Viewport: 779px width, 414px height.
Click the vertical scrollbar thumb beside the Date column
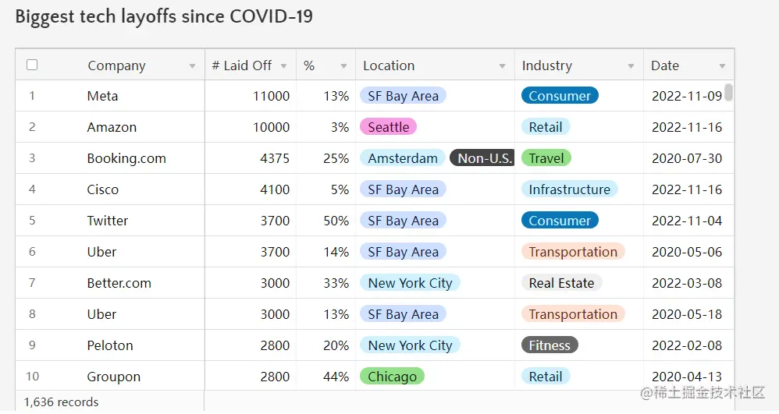[728, 92]
